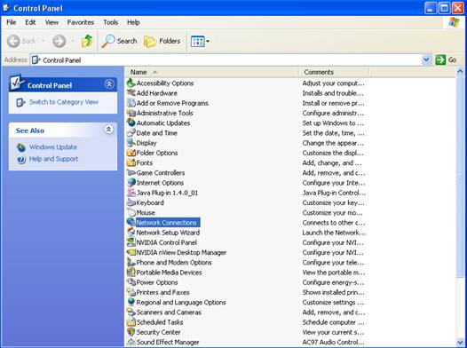467x348 pixels.
Task: Click the Search toolbar button
Action: tap(119, 41)
